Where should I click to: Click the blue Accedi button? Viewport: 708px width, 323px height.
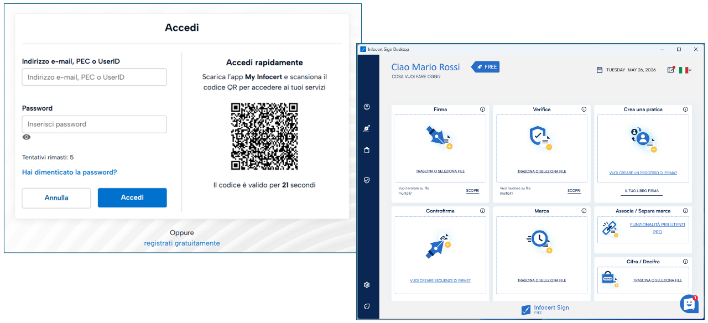132,197
